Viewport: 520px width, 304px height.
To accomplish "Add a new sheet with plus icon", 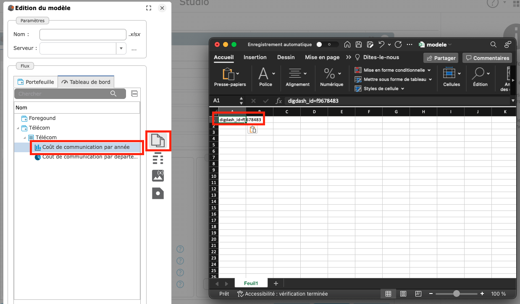I will [276, 283].
